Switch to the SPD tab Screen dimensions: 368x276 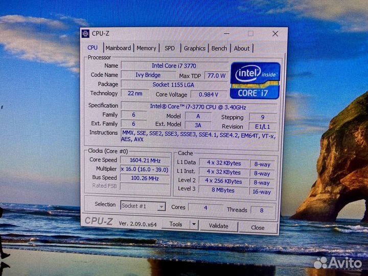click(170, 49)
